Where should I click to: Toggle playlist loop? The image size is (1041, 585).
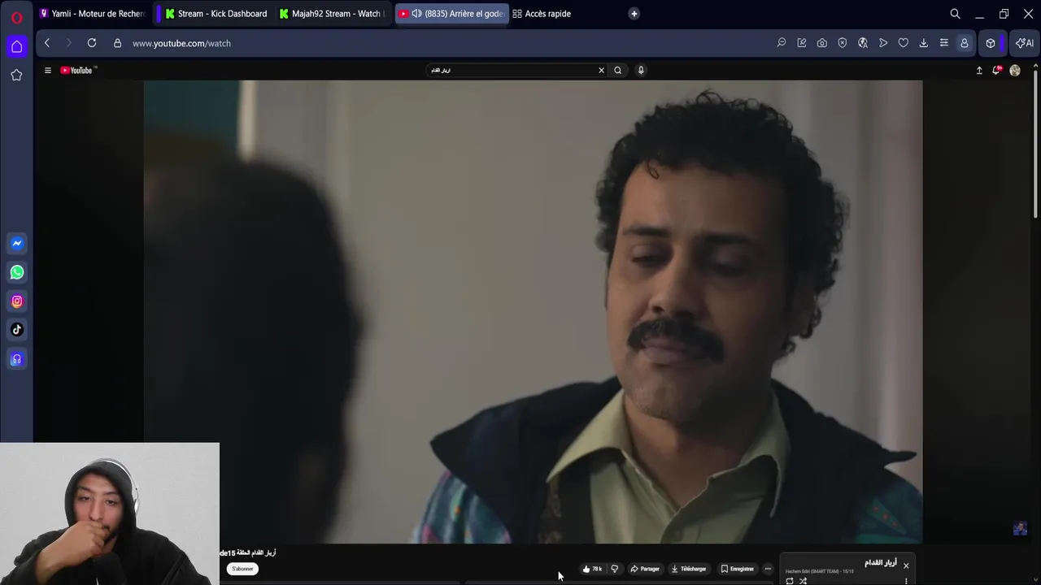coord(789,581)
